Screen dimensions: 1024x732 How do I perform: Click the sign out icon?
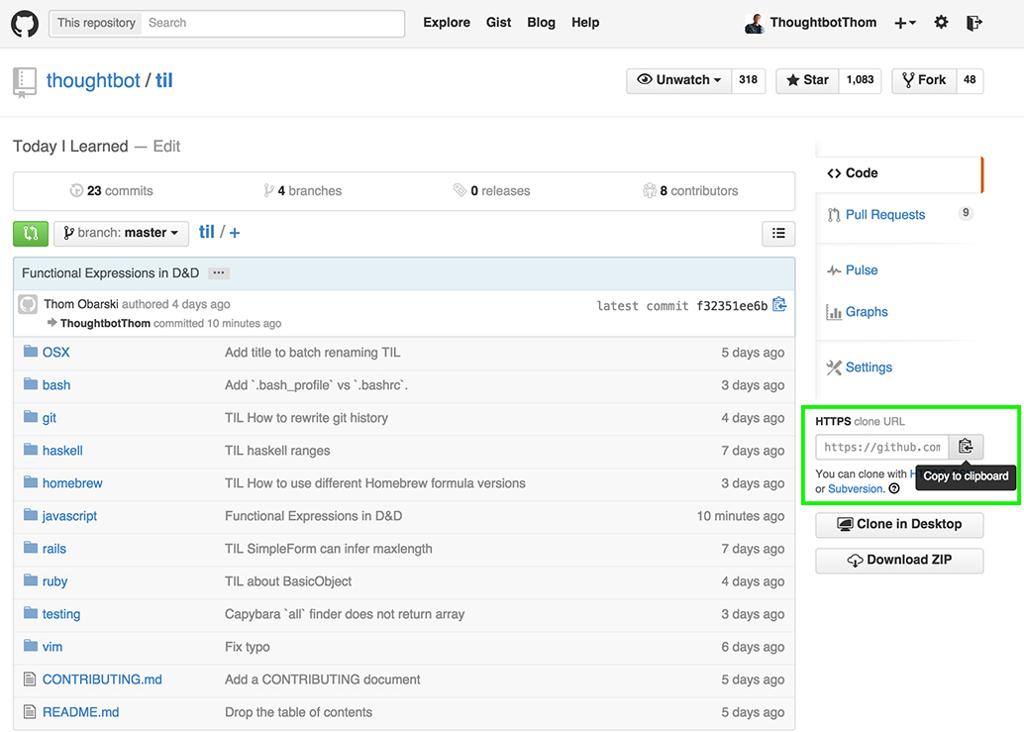[974, 23]
